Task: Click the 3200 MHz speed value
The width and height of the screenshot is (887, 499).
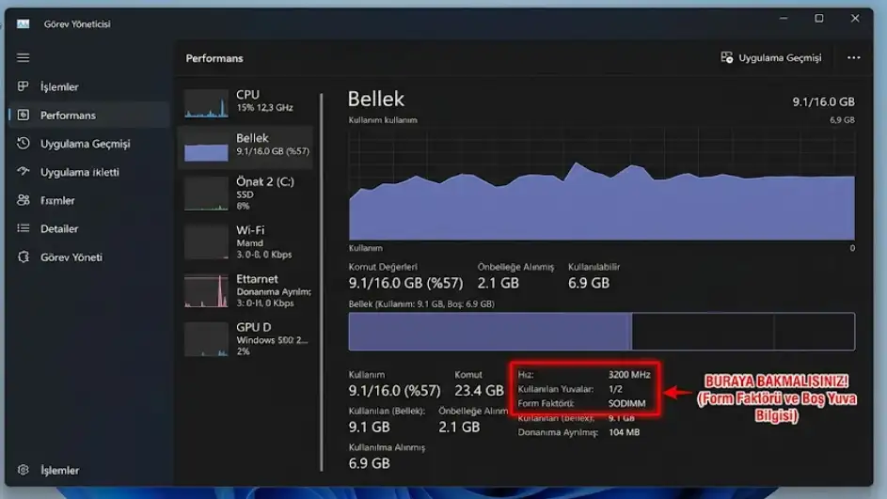Action: (629, 375)
